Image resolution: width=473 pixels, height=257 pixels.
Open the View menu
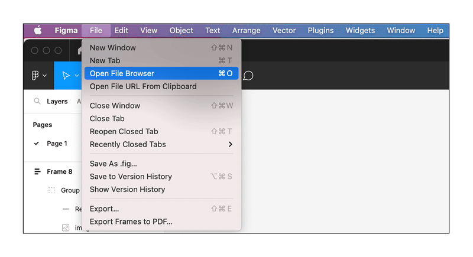[149, 31]
